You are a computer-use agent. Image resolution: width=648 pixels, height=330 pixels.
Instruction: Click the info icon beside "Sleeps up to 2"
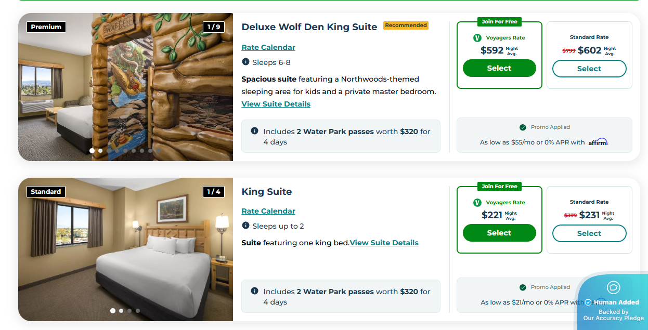point(245,226)
